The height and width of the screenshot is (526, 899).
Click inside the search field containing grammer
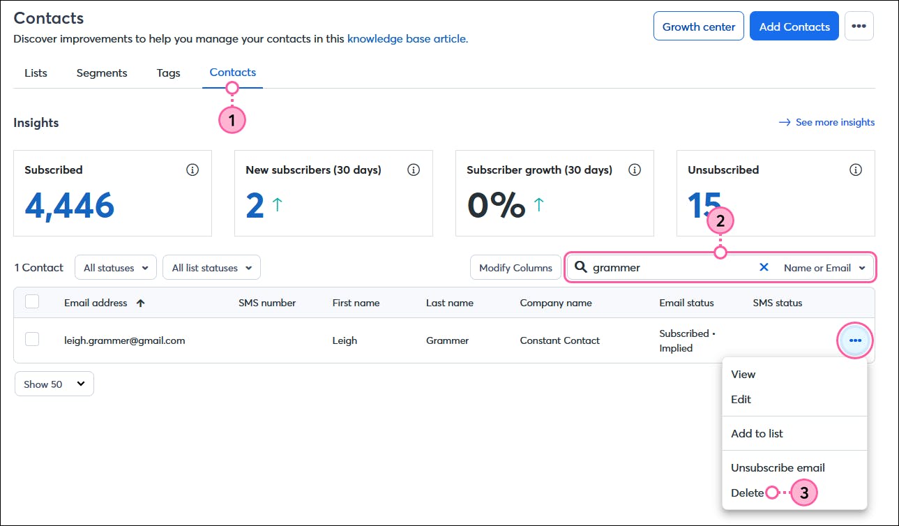670,267
